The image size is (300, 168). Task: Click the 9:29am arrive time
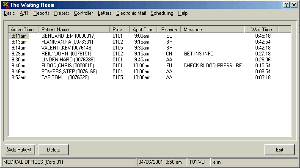[19, 54]
